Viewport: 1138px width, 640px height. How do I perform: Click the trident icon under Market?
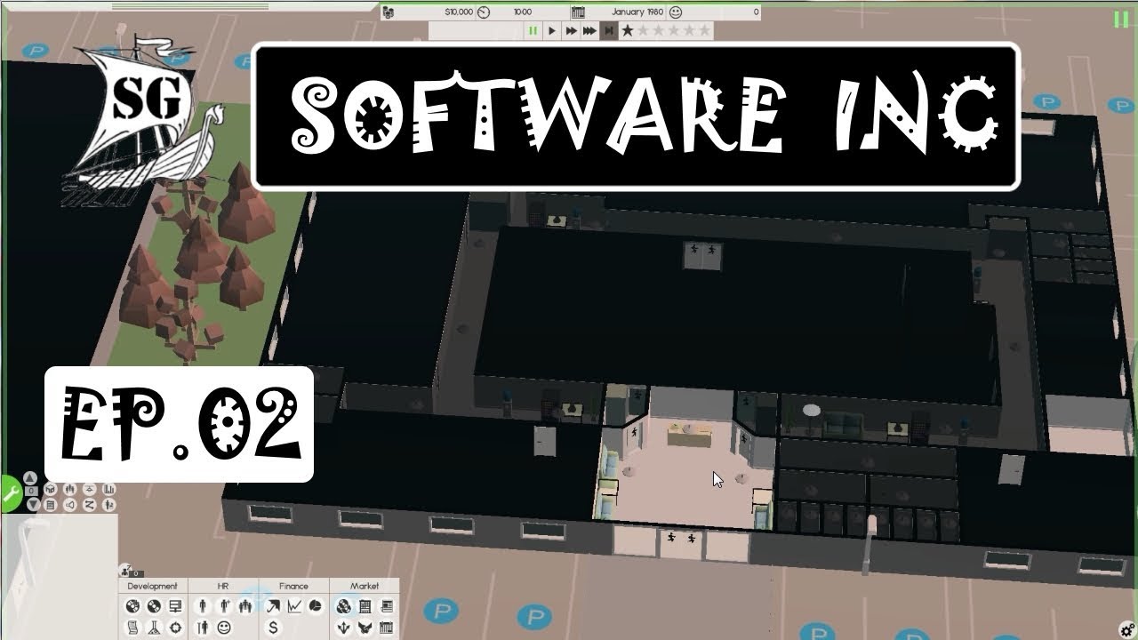[342, 628]
